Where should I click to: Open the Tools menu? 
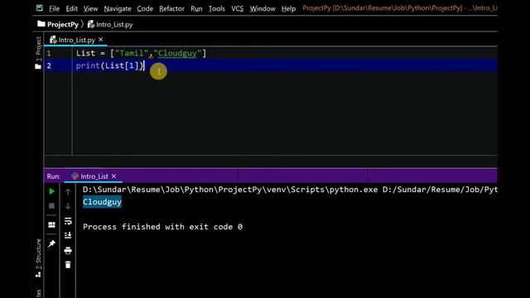[216, 8]
